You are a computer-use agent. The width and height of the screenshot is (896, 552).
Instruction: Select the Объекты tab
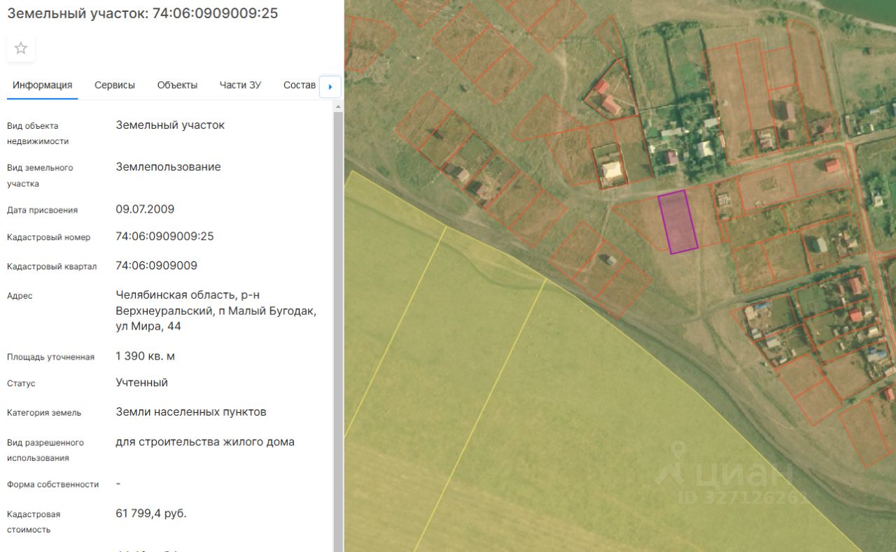(177, 85)
